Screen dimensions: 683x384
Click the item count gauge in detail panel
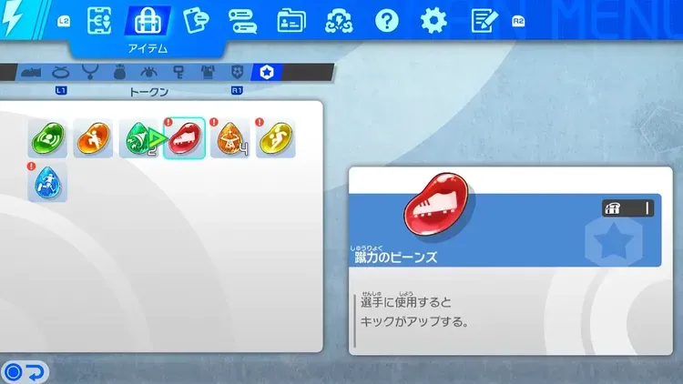point(628,208)
